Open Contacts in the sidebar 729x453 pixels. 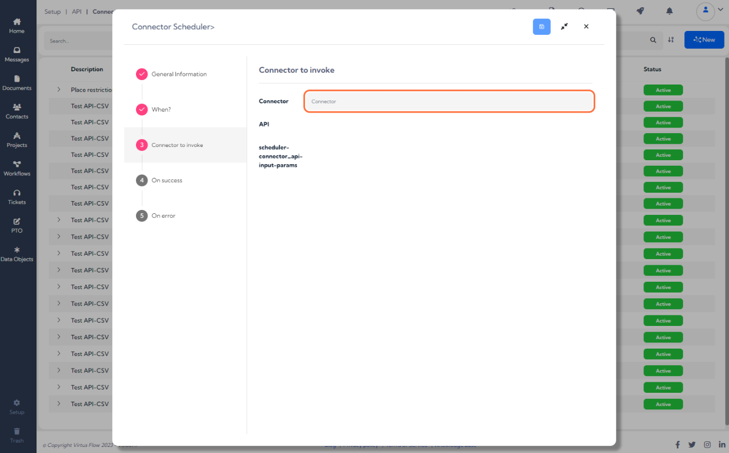coord(17,112)
